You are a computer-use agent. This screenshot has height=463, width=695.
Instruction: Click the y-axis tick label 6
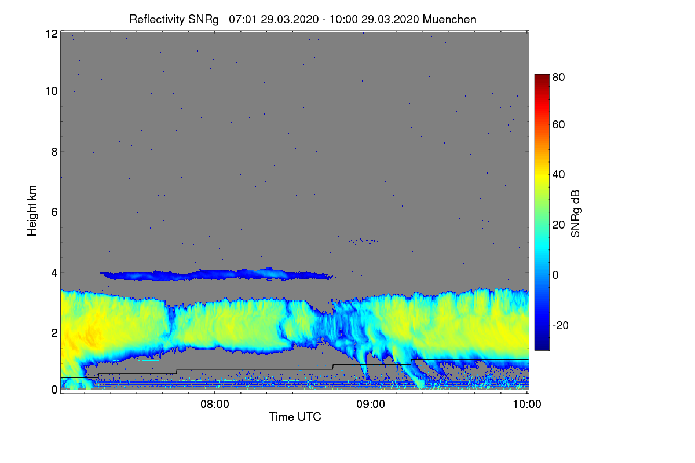tap(54, 212)
